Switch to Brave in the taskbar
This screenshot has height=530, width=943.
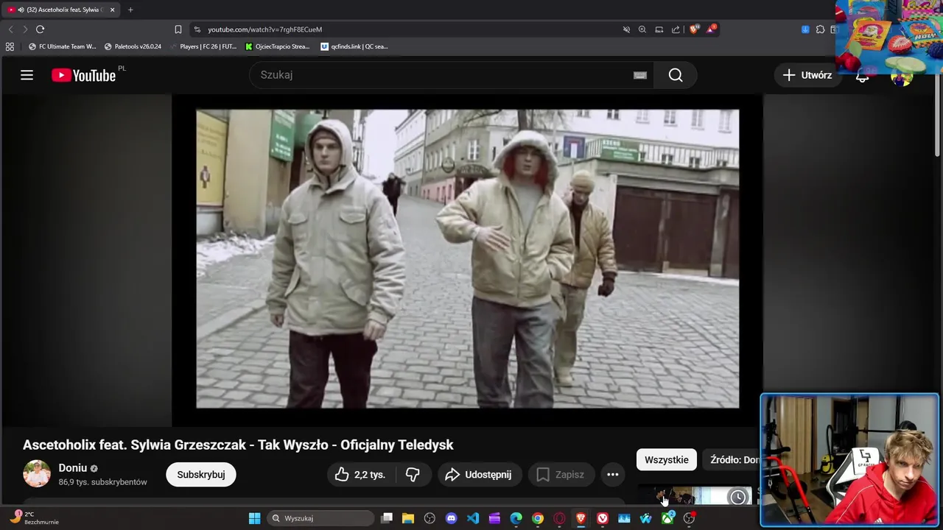pos(581,518)
